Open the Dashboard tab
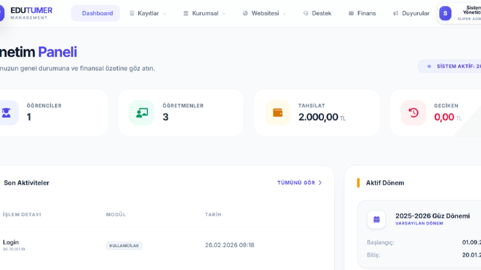481x270 pixels. (95, 13)
